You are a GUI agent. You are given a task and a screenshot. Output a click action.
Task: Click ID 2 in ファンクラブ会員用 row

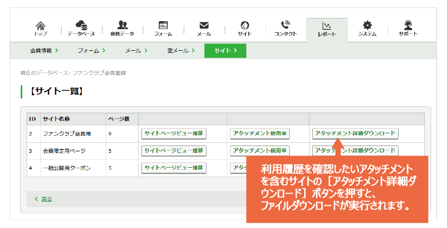30,134
